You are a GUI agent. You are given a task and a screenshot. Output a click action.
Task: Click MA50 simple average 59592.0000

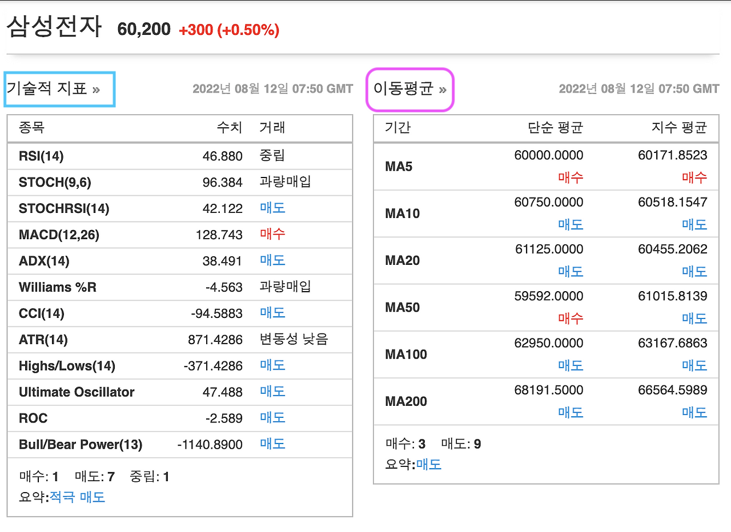[x=549, y=296]
